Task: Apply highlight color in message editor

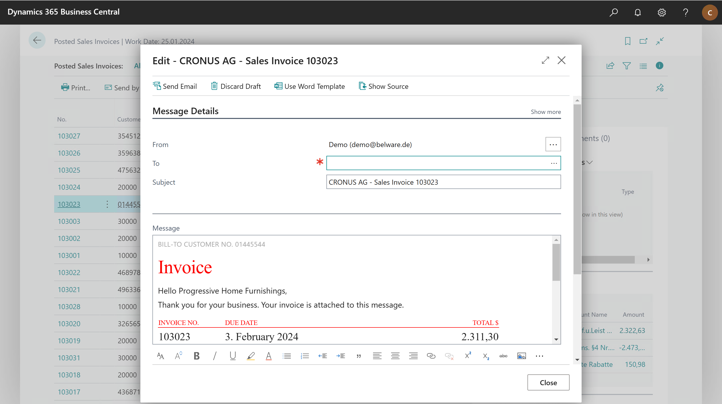Action: (251, 356)
